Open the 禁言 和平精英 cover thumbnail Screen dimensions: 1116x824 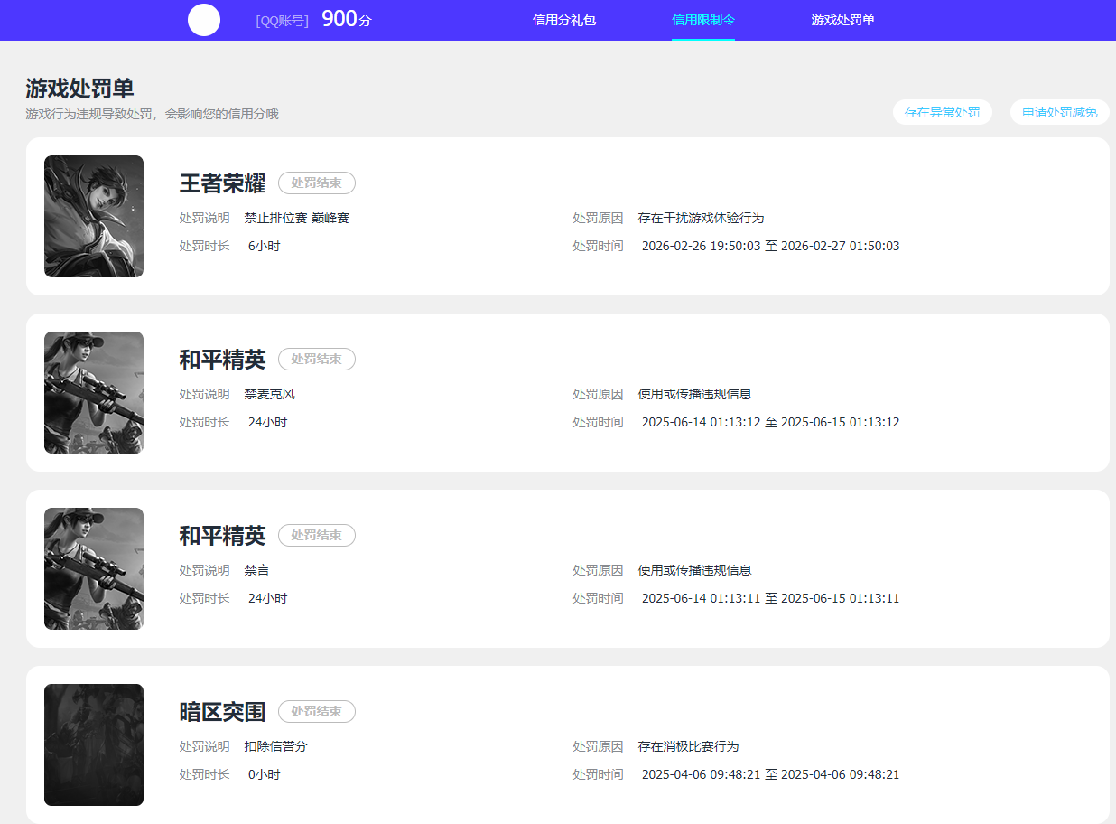pos(94,569)
